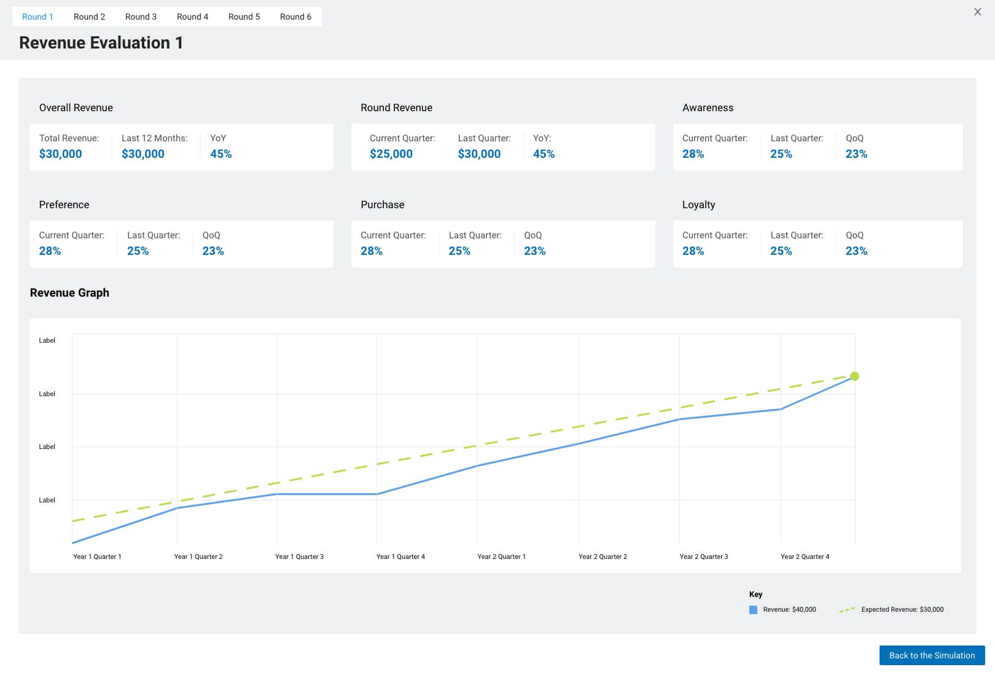Click Purchase Current Quarter 28% value
The width and height of the screenshot is (995, 675).
coord(372,251)
